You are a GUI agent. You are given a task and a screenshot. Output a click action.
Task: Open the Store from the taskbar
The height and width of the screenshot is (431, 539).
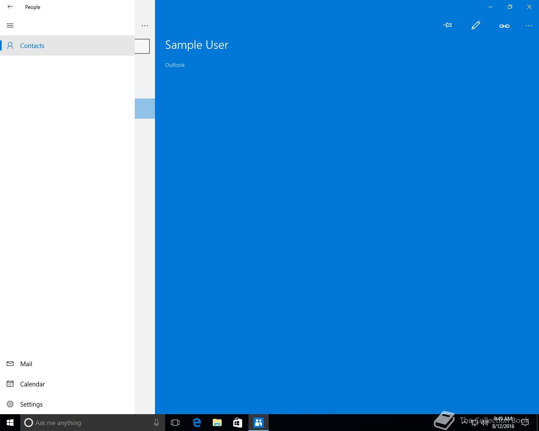pyautogui.click(x=237, y=423)
